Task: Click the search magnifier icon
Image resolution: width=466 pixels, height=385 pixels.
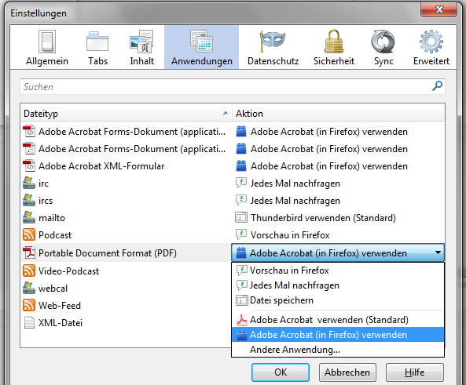Action: (x=437, y=86)
